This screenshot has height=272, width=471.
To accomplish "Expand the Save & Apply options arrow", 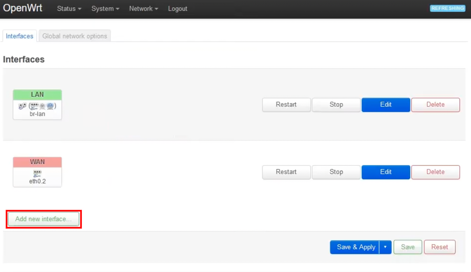I will (x=385, y=247).
